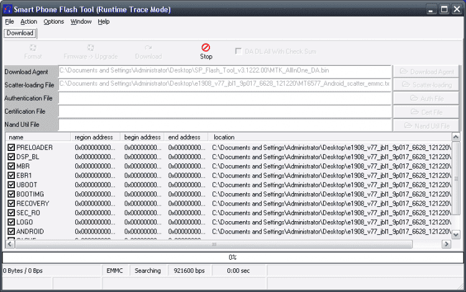Image resolution: width=466 pixels, height=292 pixels.
Task: Click the Nand Util File browse button
Action: (426, 125)
